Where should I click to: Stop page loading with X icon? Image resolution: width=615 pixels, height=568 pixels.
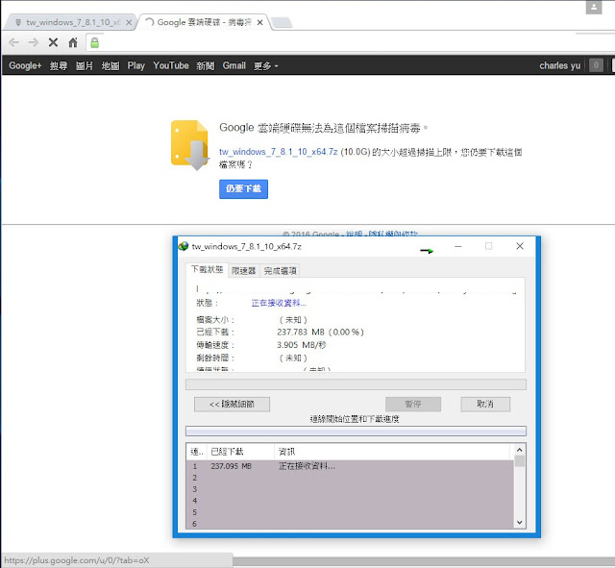tap(54, 42)
